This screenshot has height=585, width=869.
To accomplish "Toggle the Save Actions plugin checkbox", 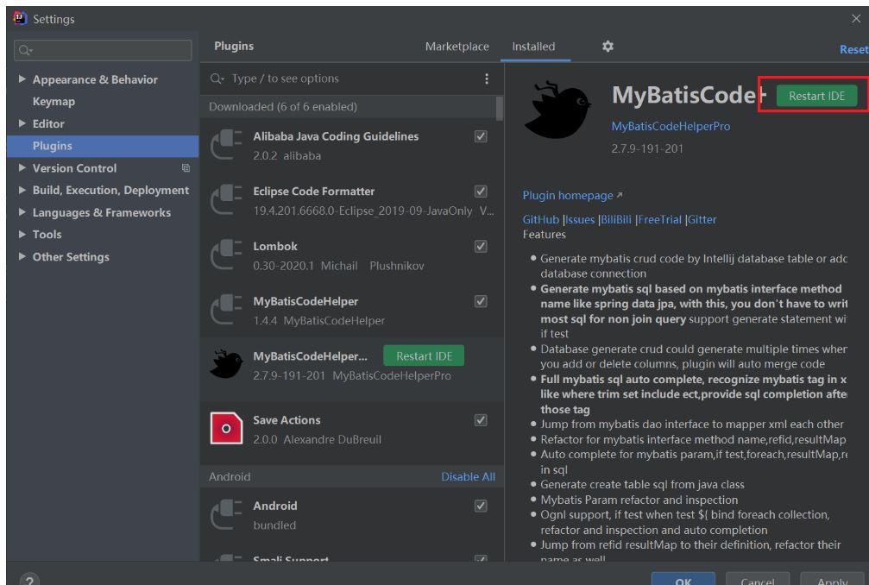I will [481, 420].
